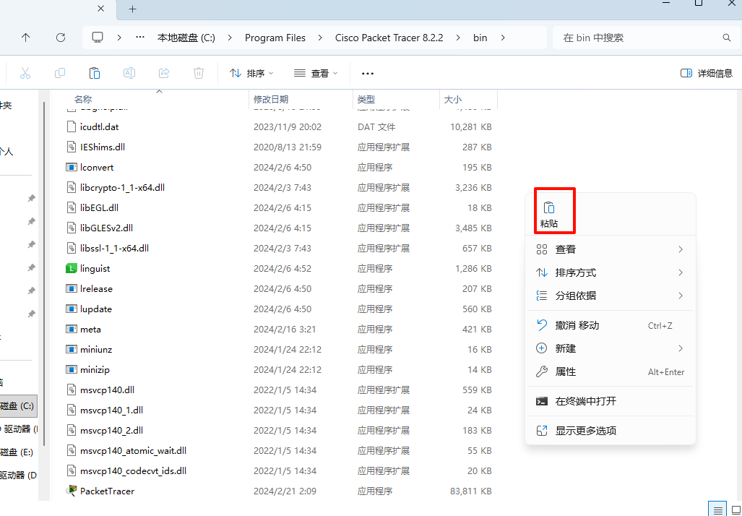The width and height of the screenshot is (742, 516).
Task: Sort by the 修改日期 column header
Action: click(271, 100)
